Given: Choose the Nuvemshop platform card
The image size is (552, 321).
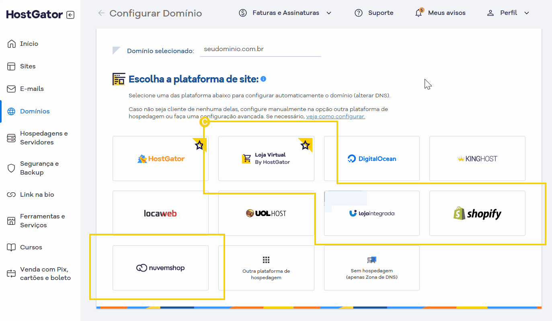Looking at the screenshot, I should 160,268.
